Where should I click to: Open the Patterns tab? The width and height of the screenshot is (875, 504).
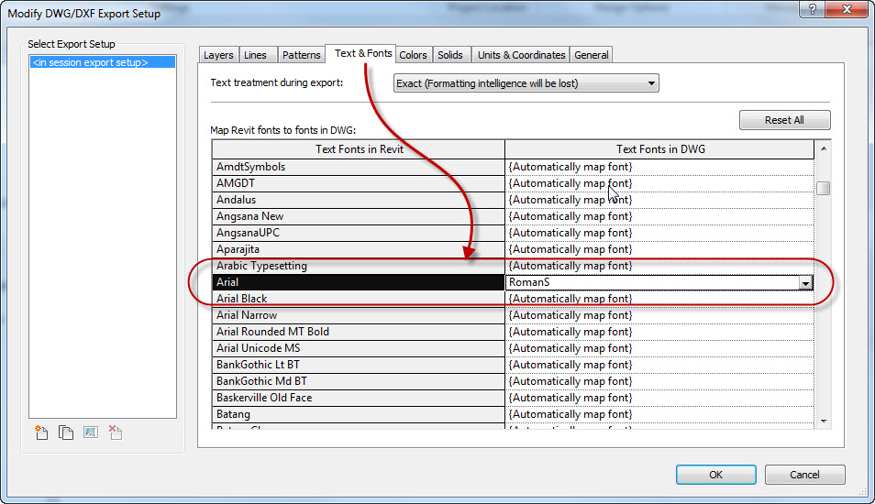pos(302,55)
